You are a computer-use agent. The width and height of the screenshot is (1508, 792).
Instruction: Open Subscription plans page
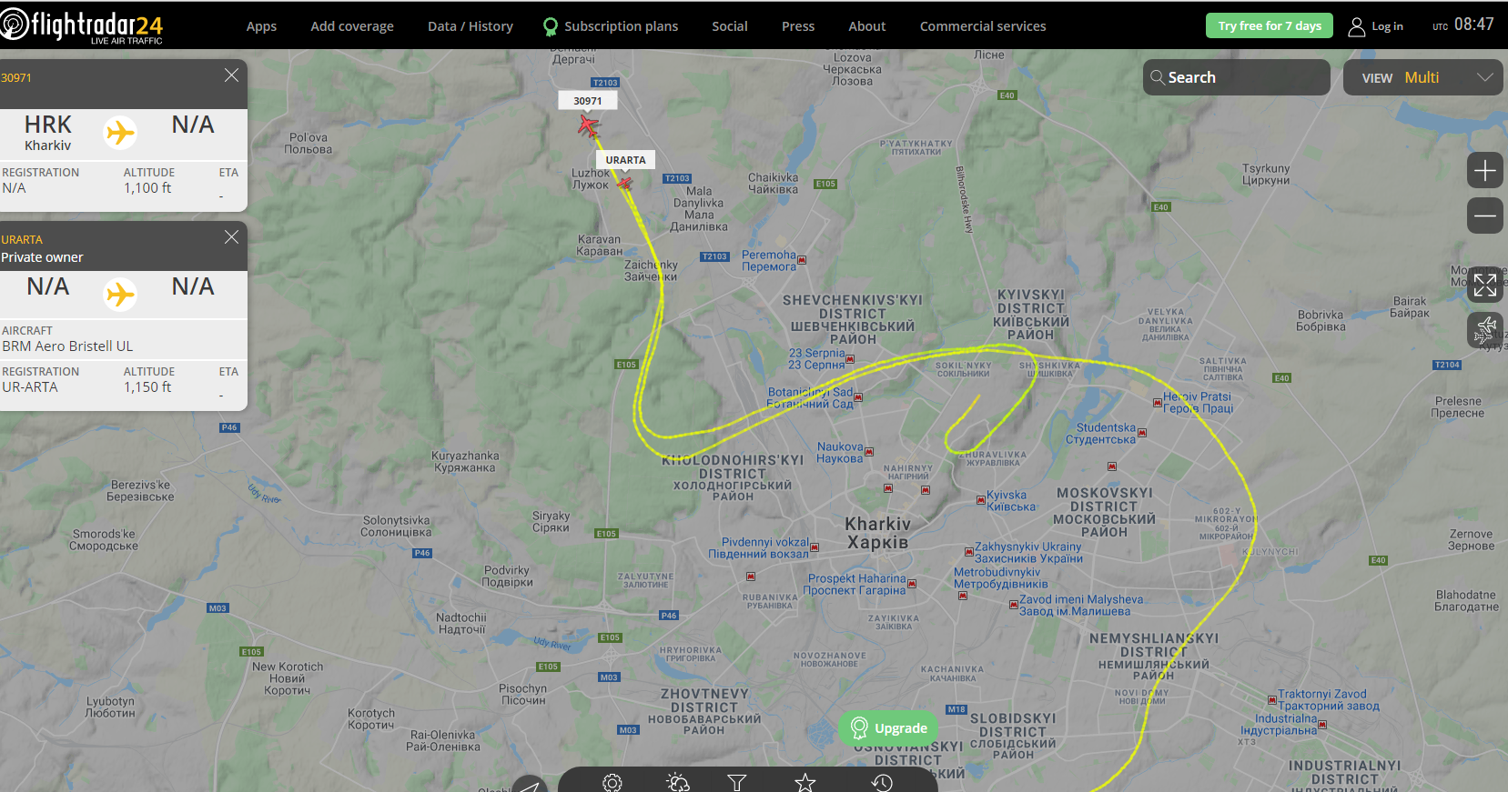pos(611,26)
